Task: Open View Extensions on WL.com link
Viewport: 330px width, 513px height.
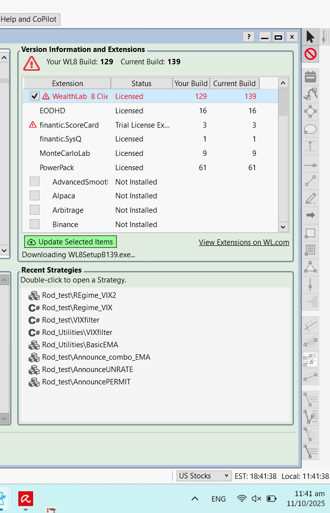Action: (x=244, y=242)
